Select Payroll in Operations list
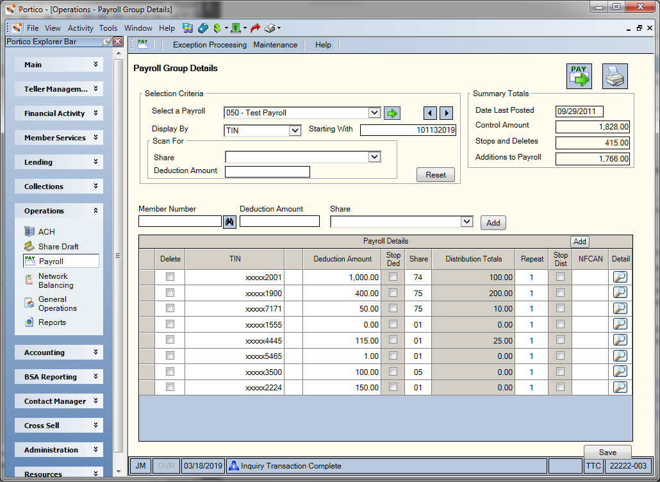Viewport: 660px width, 482px height. (62, 261)
